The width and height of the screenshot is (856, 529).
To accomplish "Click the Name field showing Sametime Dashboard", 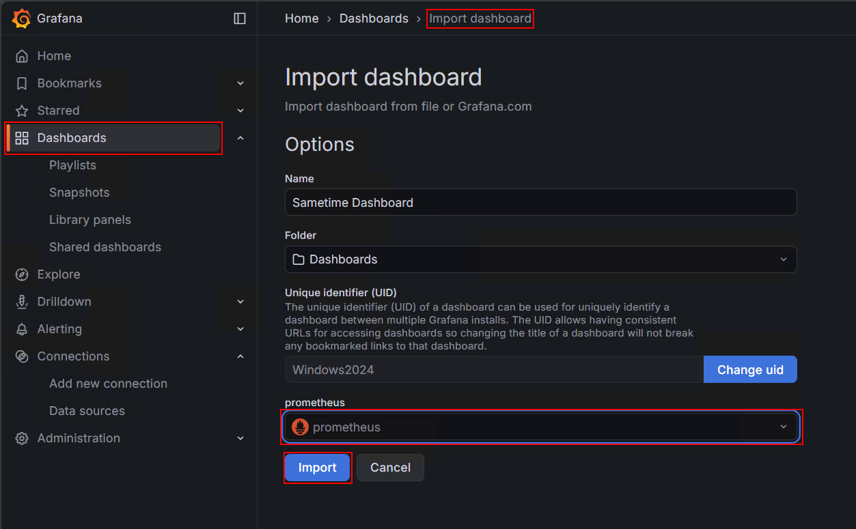I will 540,202.
